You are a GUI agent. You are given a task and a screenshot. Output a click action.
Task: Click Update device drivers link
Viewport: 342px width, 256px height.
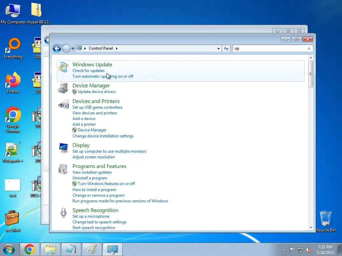coord(97,92)
